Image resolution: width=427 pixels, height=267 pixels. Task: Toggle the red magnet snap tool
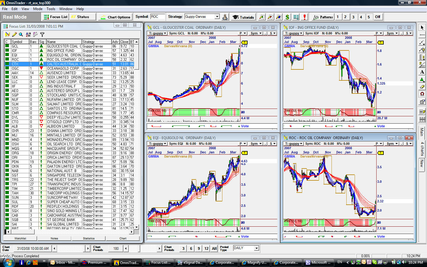point(422,94)
